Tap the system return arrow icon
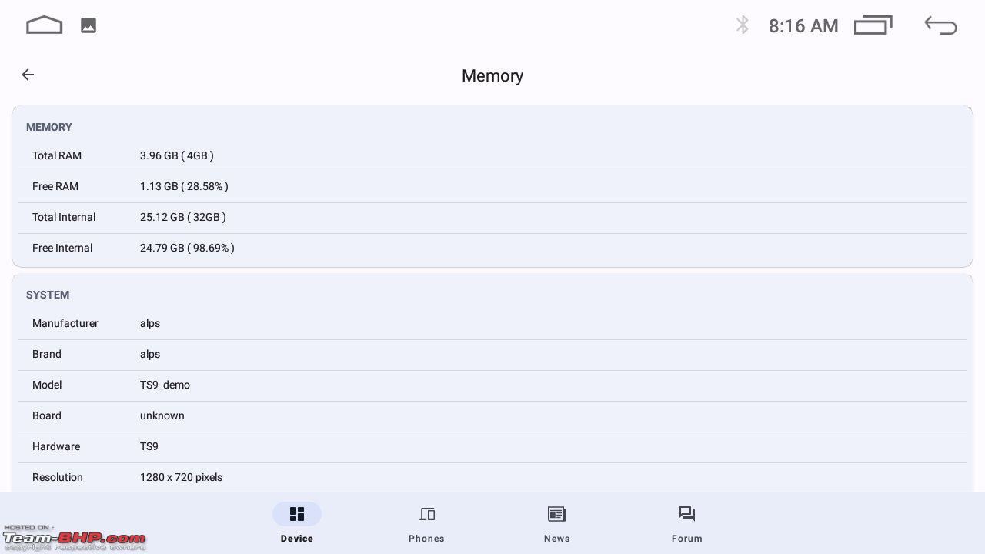This screenshot has width=985, height=554. 940,25
